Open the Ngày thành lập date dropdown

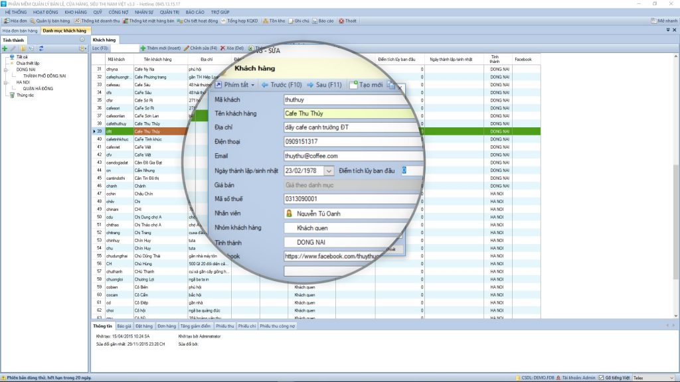tap(329, 170)
